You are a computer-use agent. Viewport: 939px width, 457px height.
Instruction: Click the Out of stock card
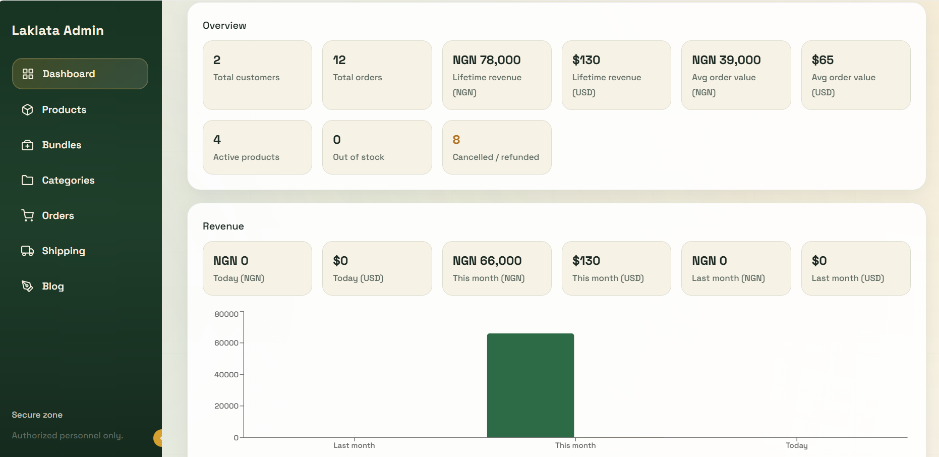(377, 147)
